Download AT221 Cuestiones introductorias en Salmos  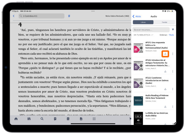[x=165, y=89]
